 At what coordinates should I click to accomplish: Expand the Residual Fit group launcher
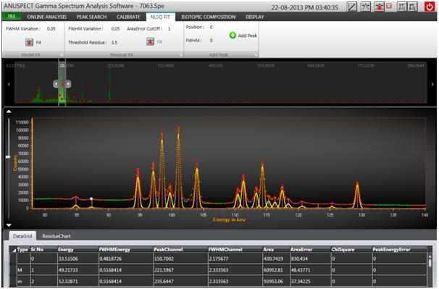(181, 55)
